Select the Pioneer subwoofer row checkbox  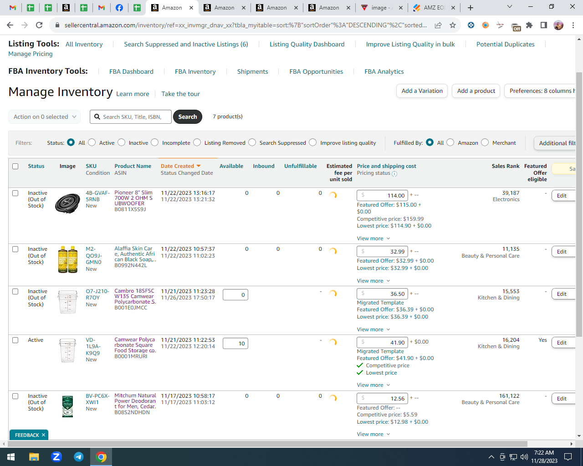[x=15, y=193]
